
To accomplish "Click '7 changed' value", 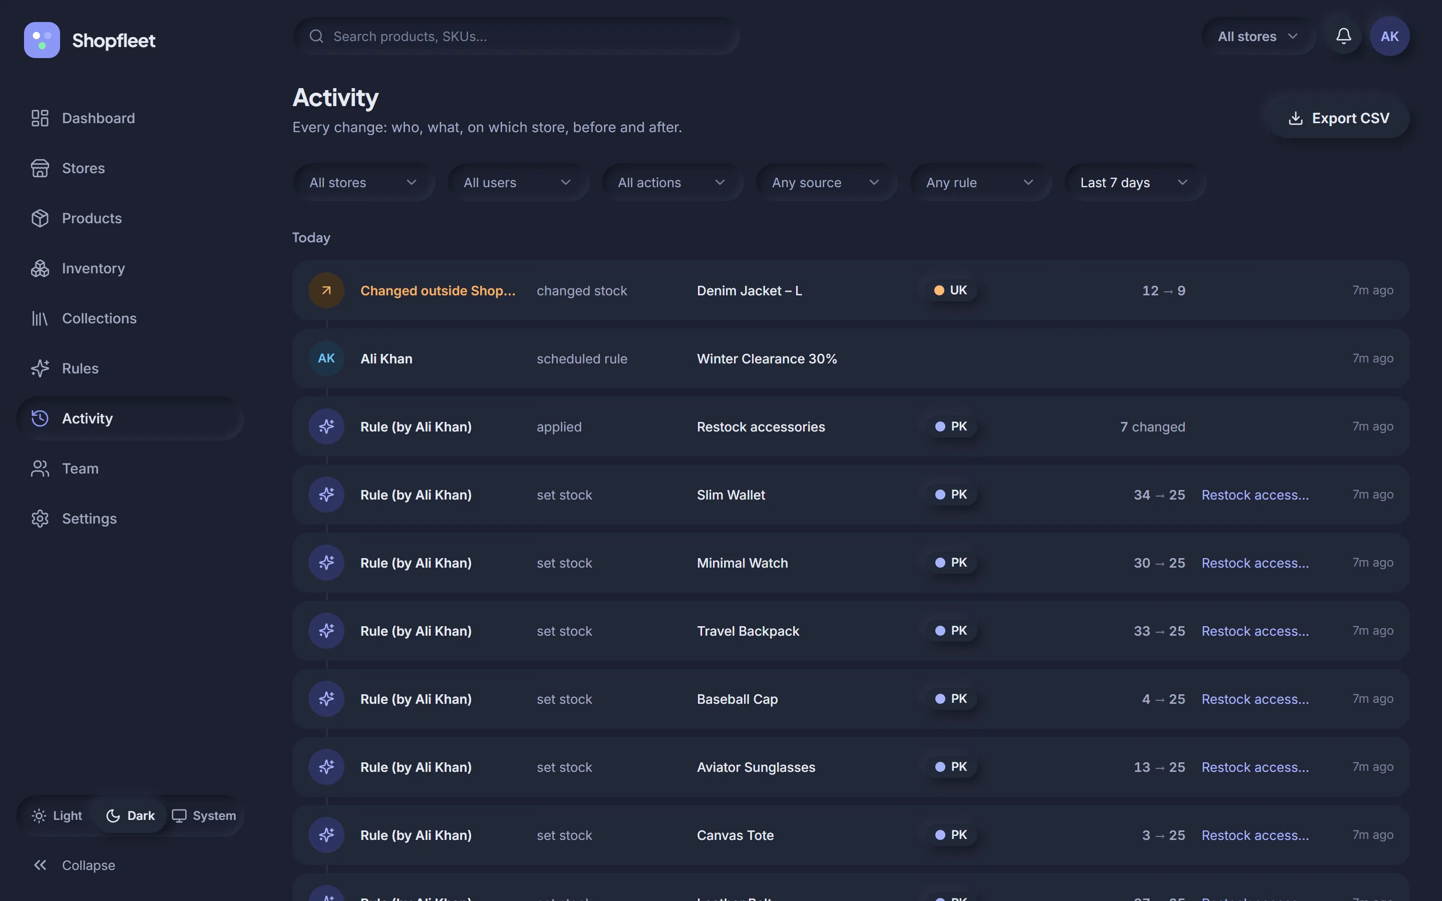I will coord(1153,426).
